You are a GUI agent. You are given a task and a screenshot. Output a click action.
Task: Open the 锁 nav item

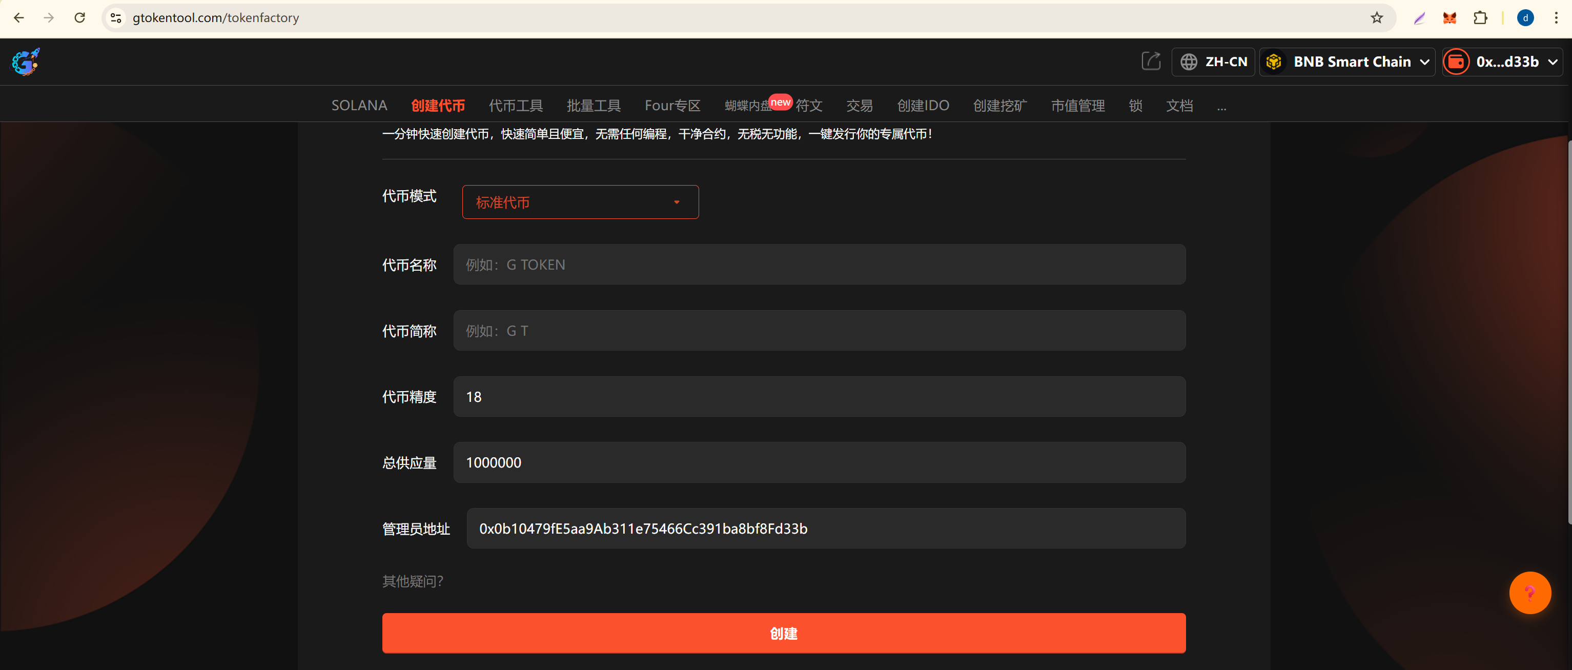[x=1135, y=106]
